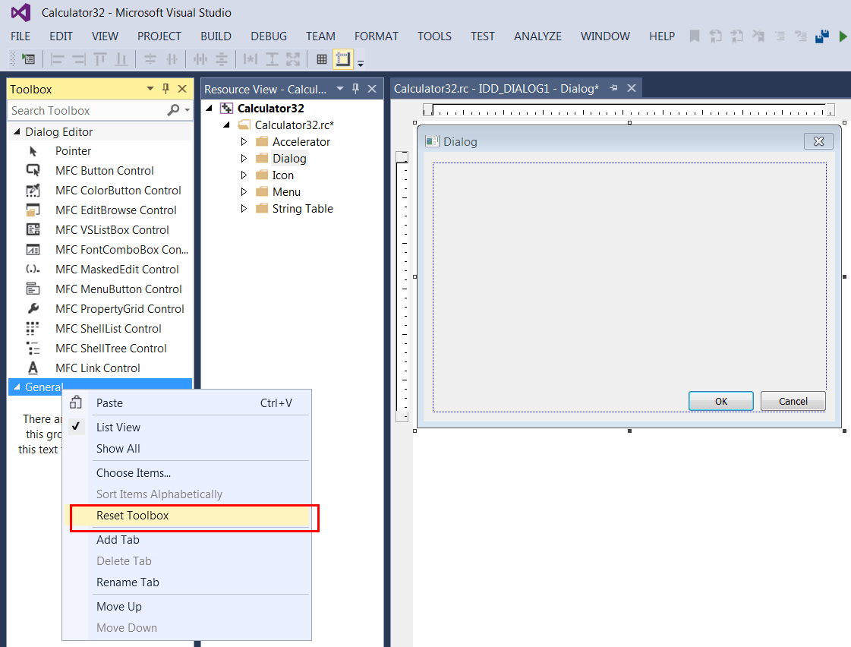Click the Cancel button in dialog

coord(793,401)
